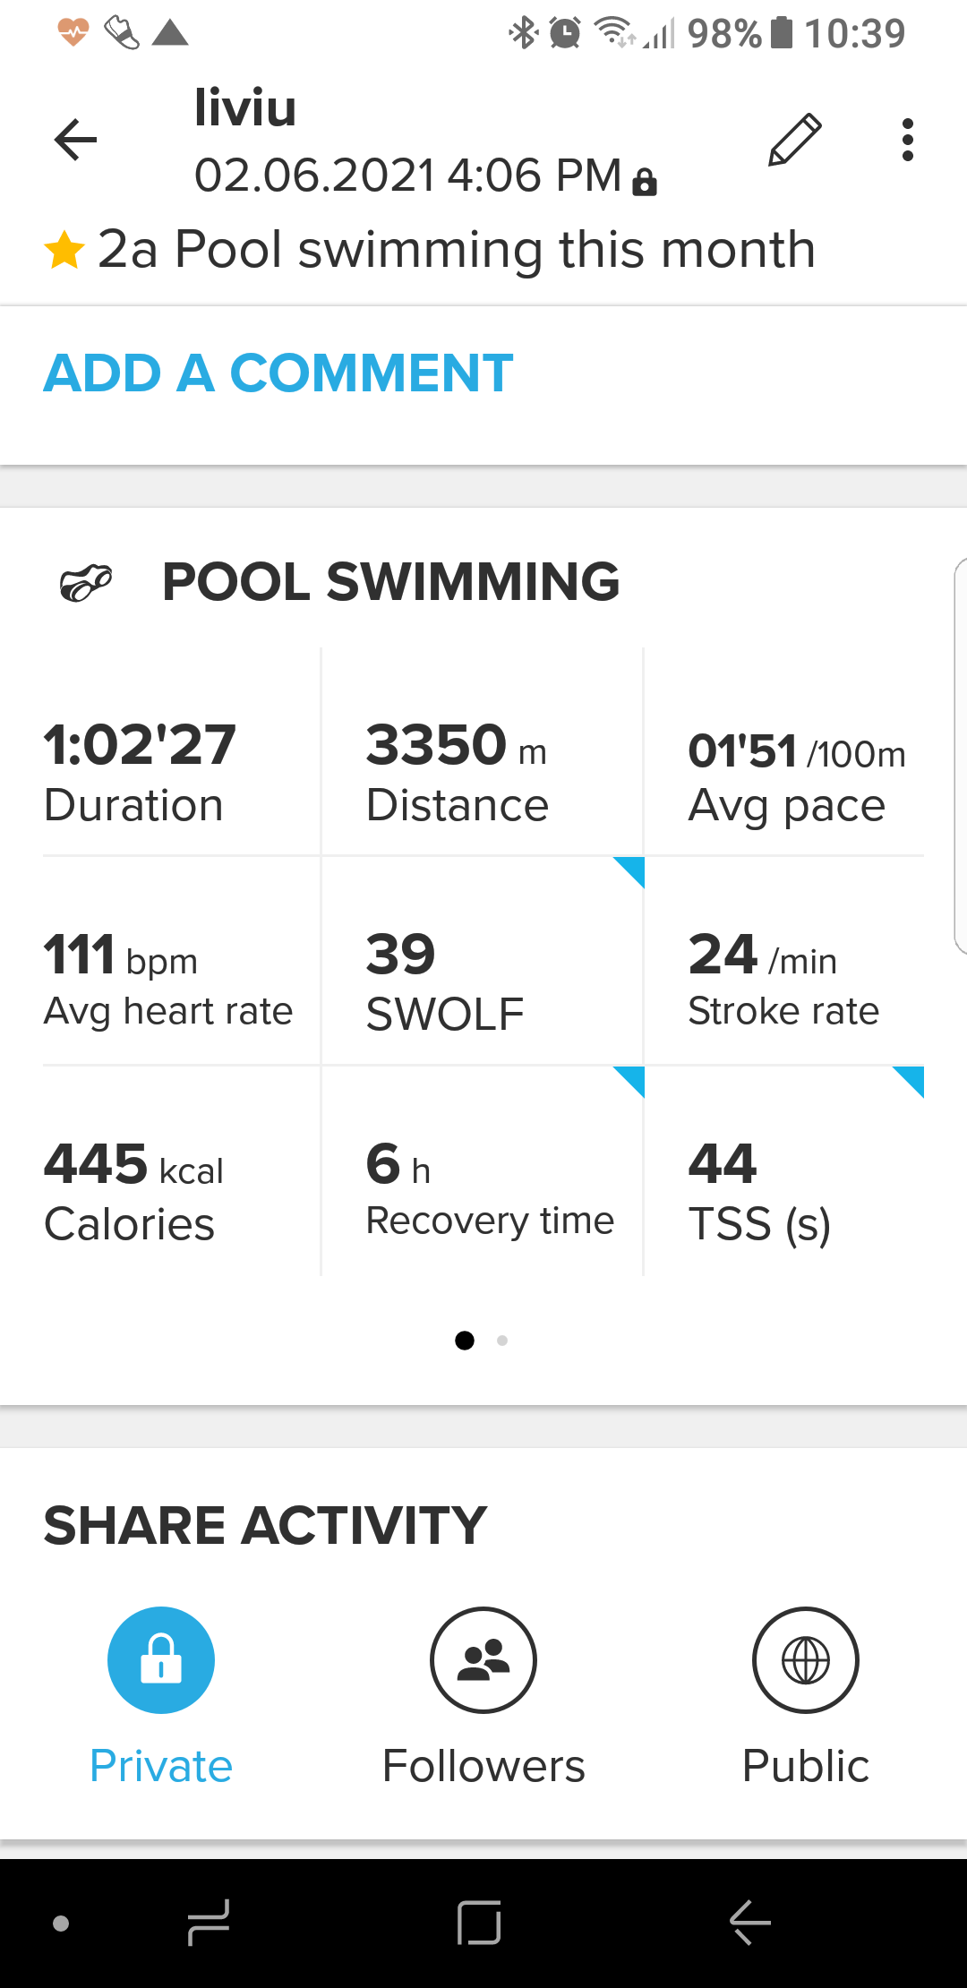The height and width of the screenshot is (1988, 967).
Task: Click ADD A COMMENT link
Action: coord(278,373)
